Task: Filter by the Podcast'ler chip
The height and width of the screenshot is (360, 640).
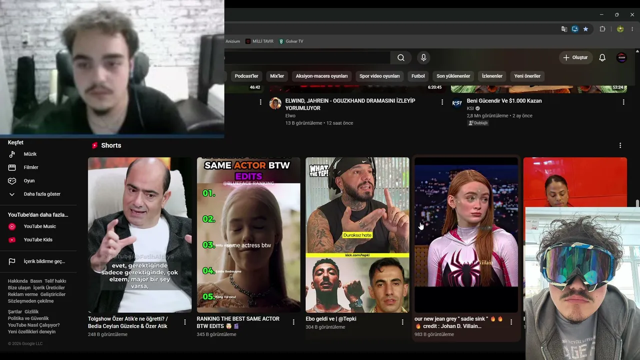Action: pyautogui.click(x=246, y=76)
